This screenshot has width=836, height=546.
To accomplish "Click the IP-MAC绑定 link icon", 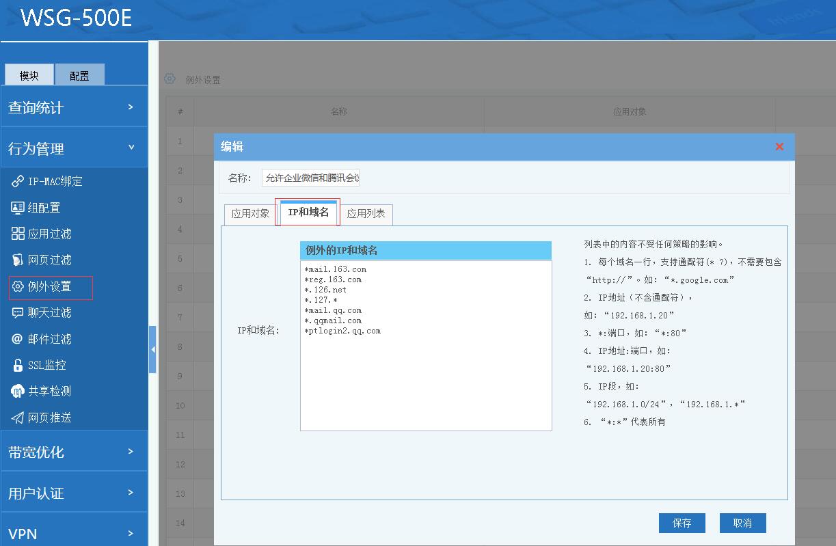I will 18,181.
